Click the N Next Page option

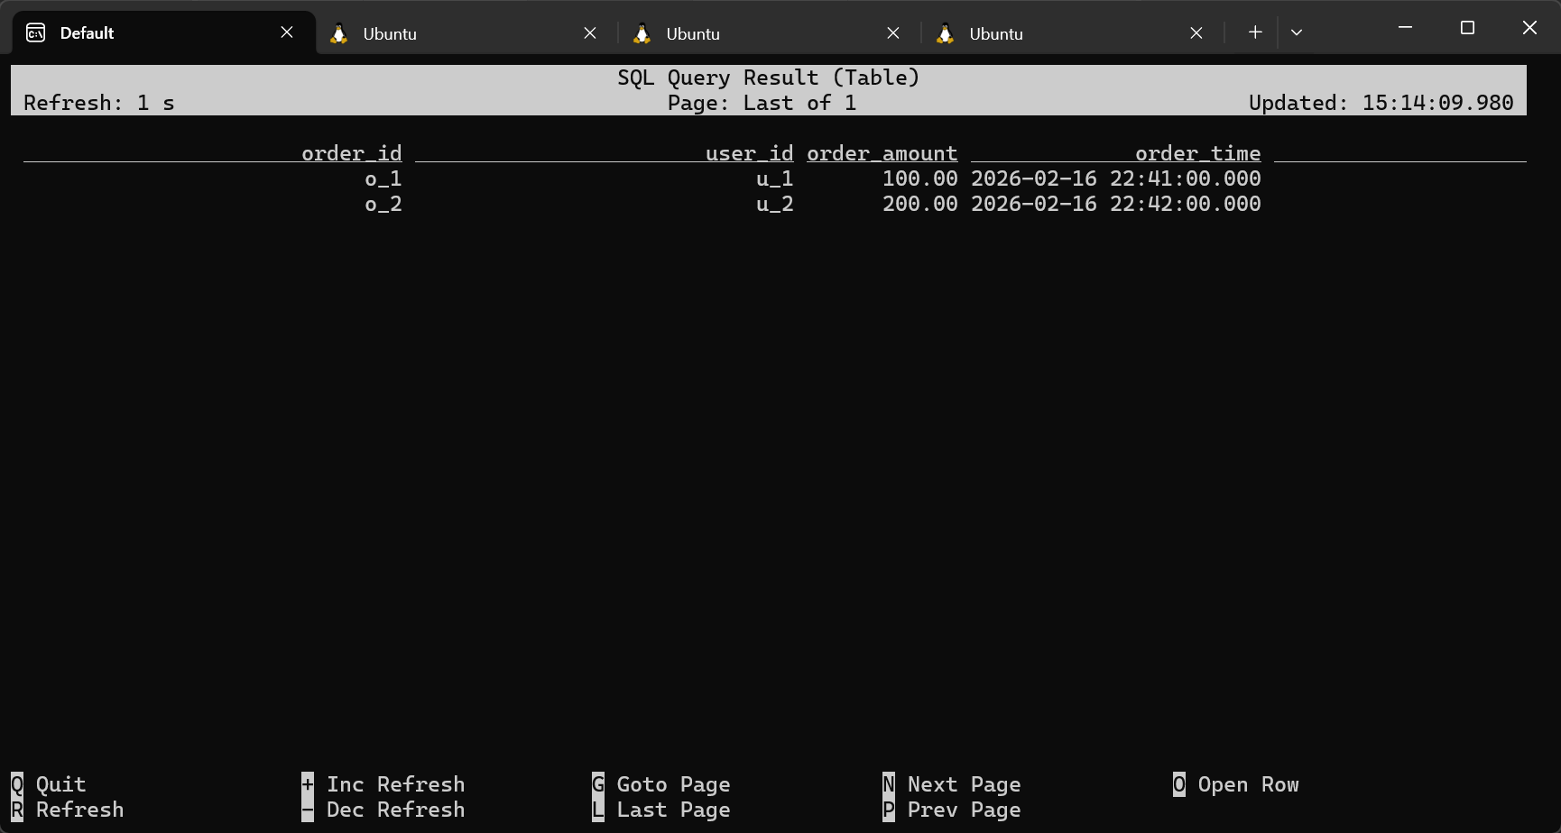(x=952, y=784)
